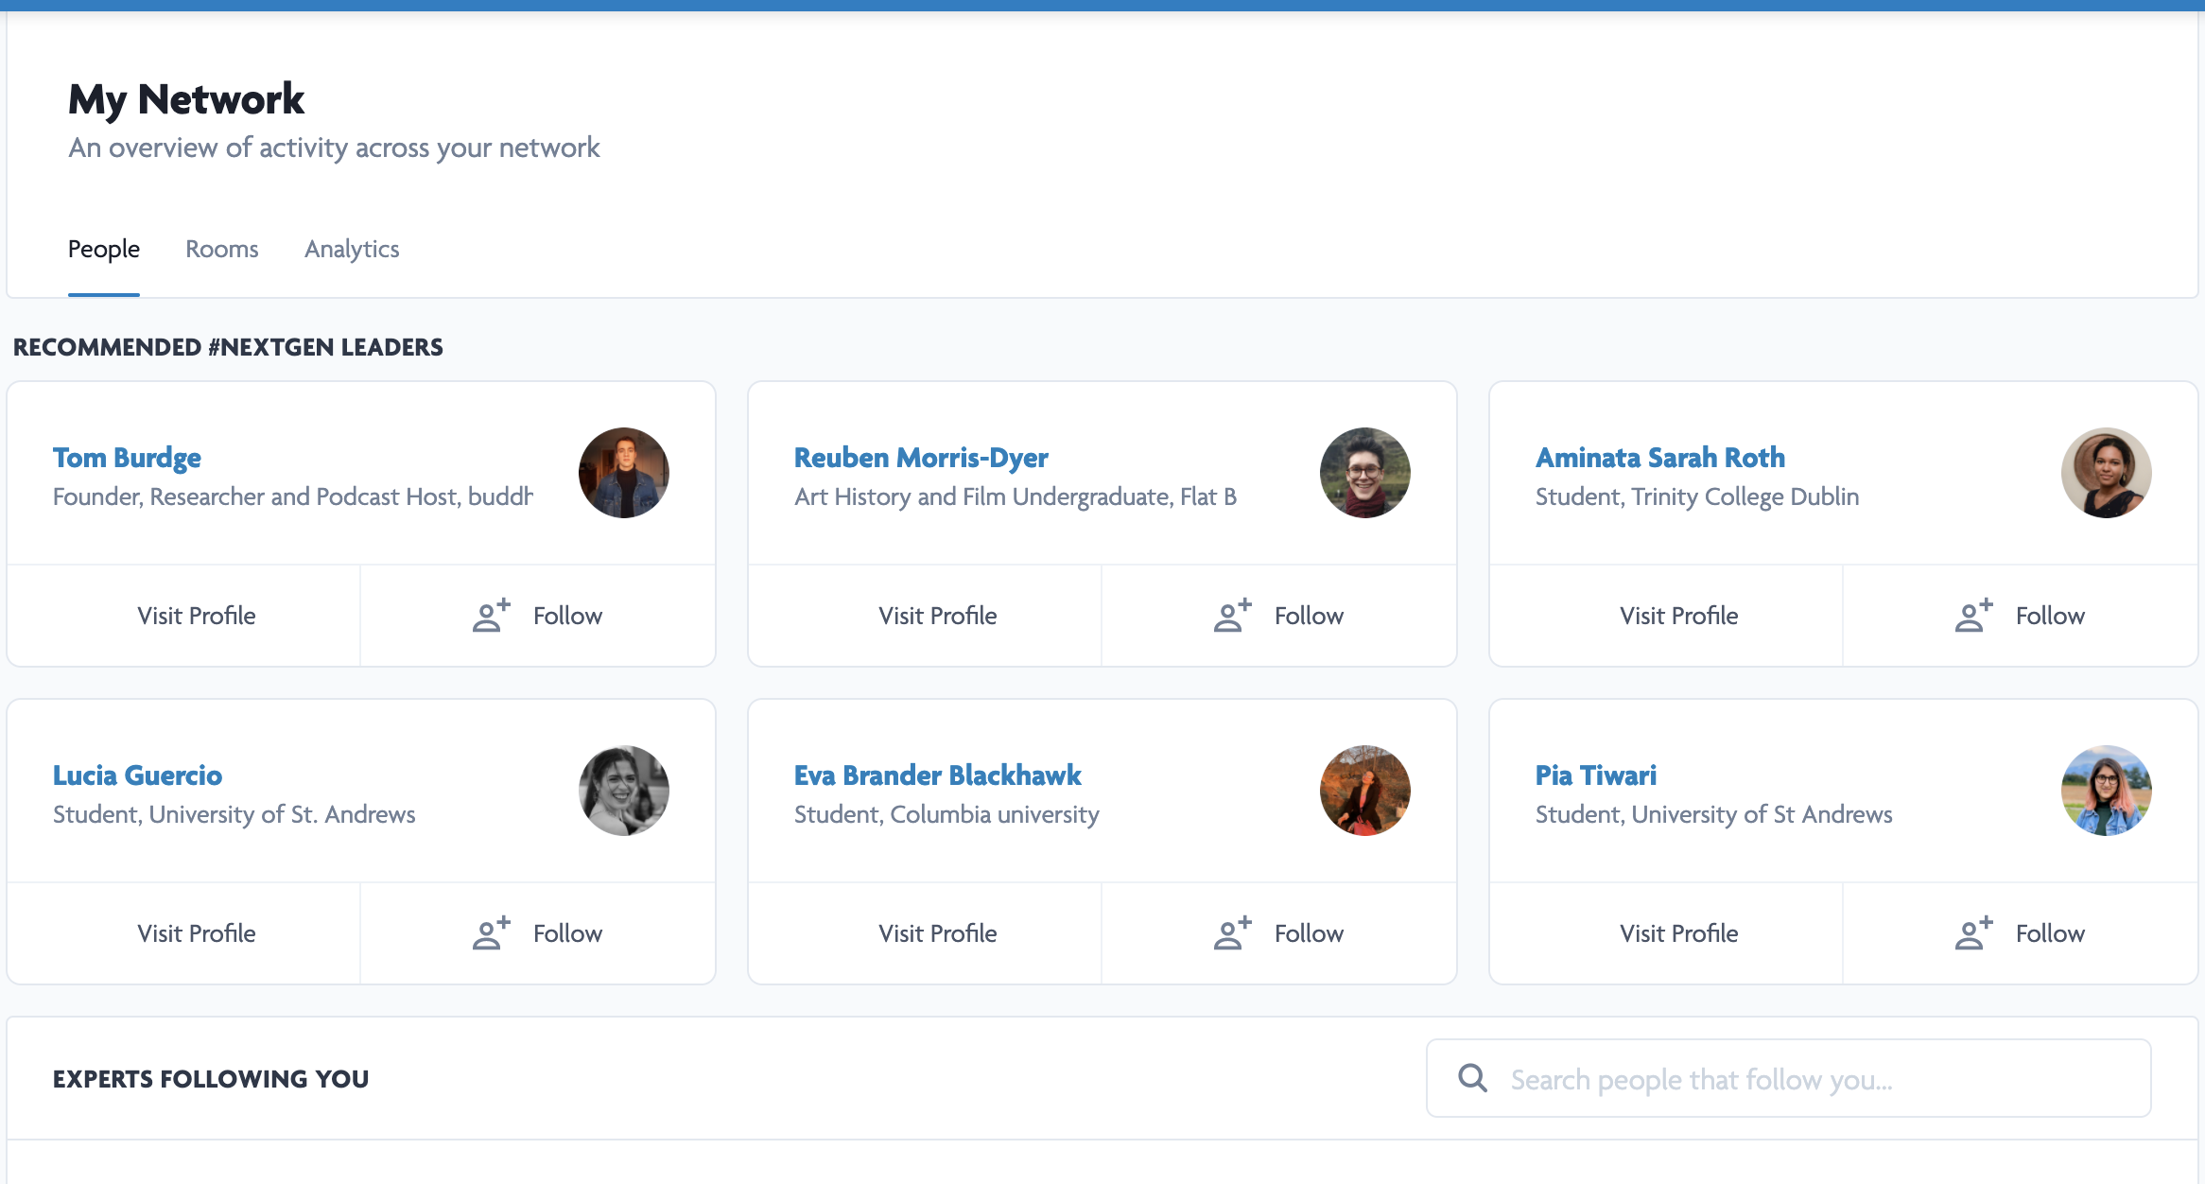2205x1184 pixels.
Task: Click the Pia Tiwari name link
Action: (x=1595, y=775)
